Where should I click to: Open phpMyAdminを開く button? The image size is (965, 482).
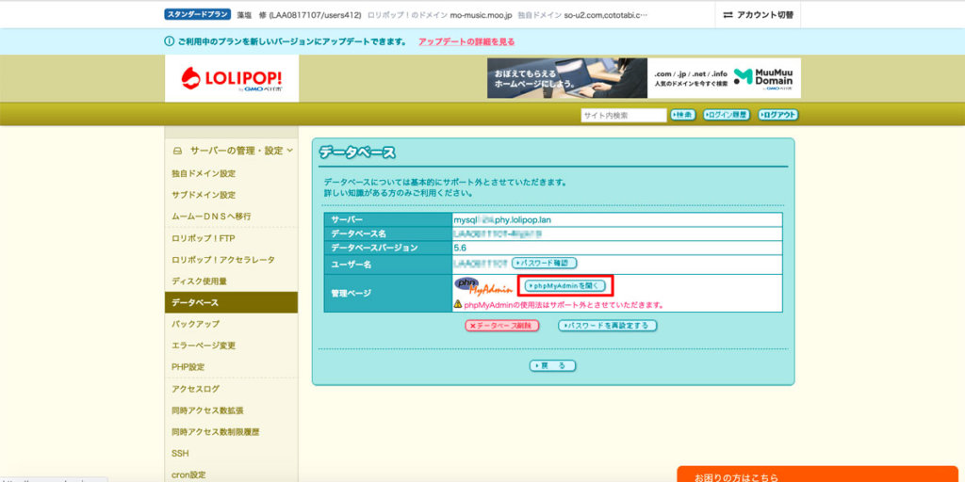pos(564,285)
